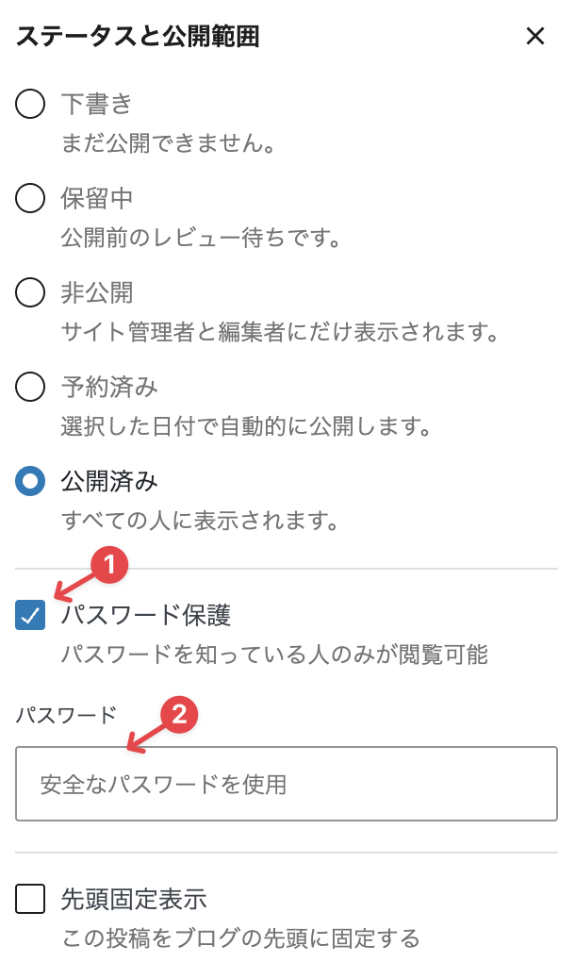
Task: Pick the 予約済み radio option
Action: 30,387
